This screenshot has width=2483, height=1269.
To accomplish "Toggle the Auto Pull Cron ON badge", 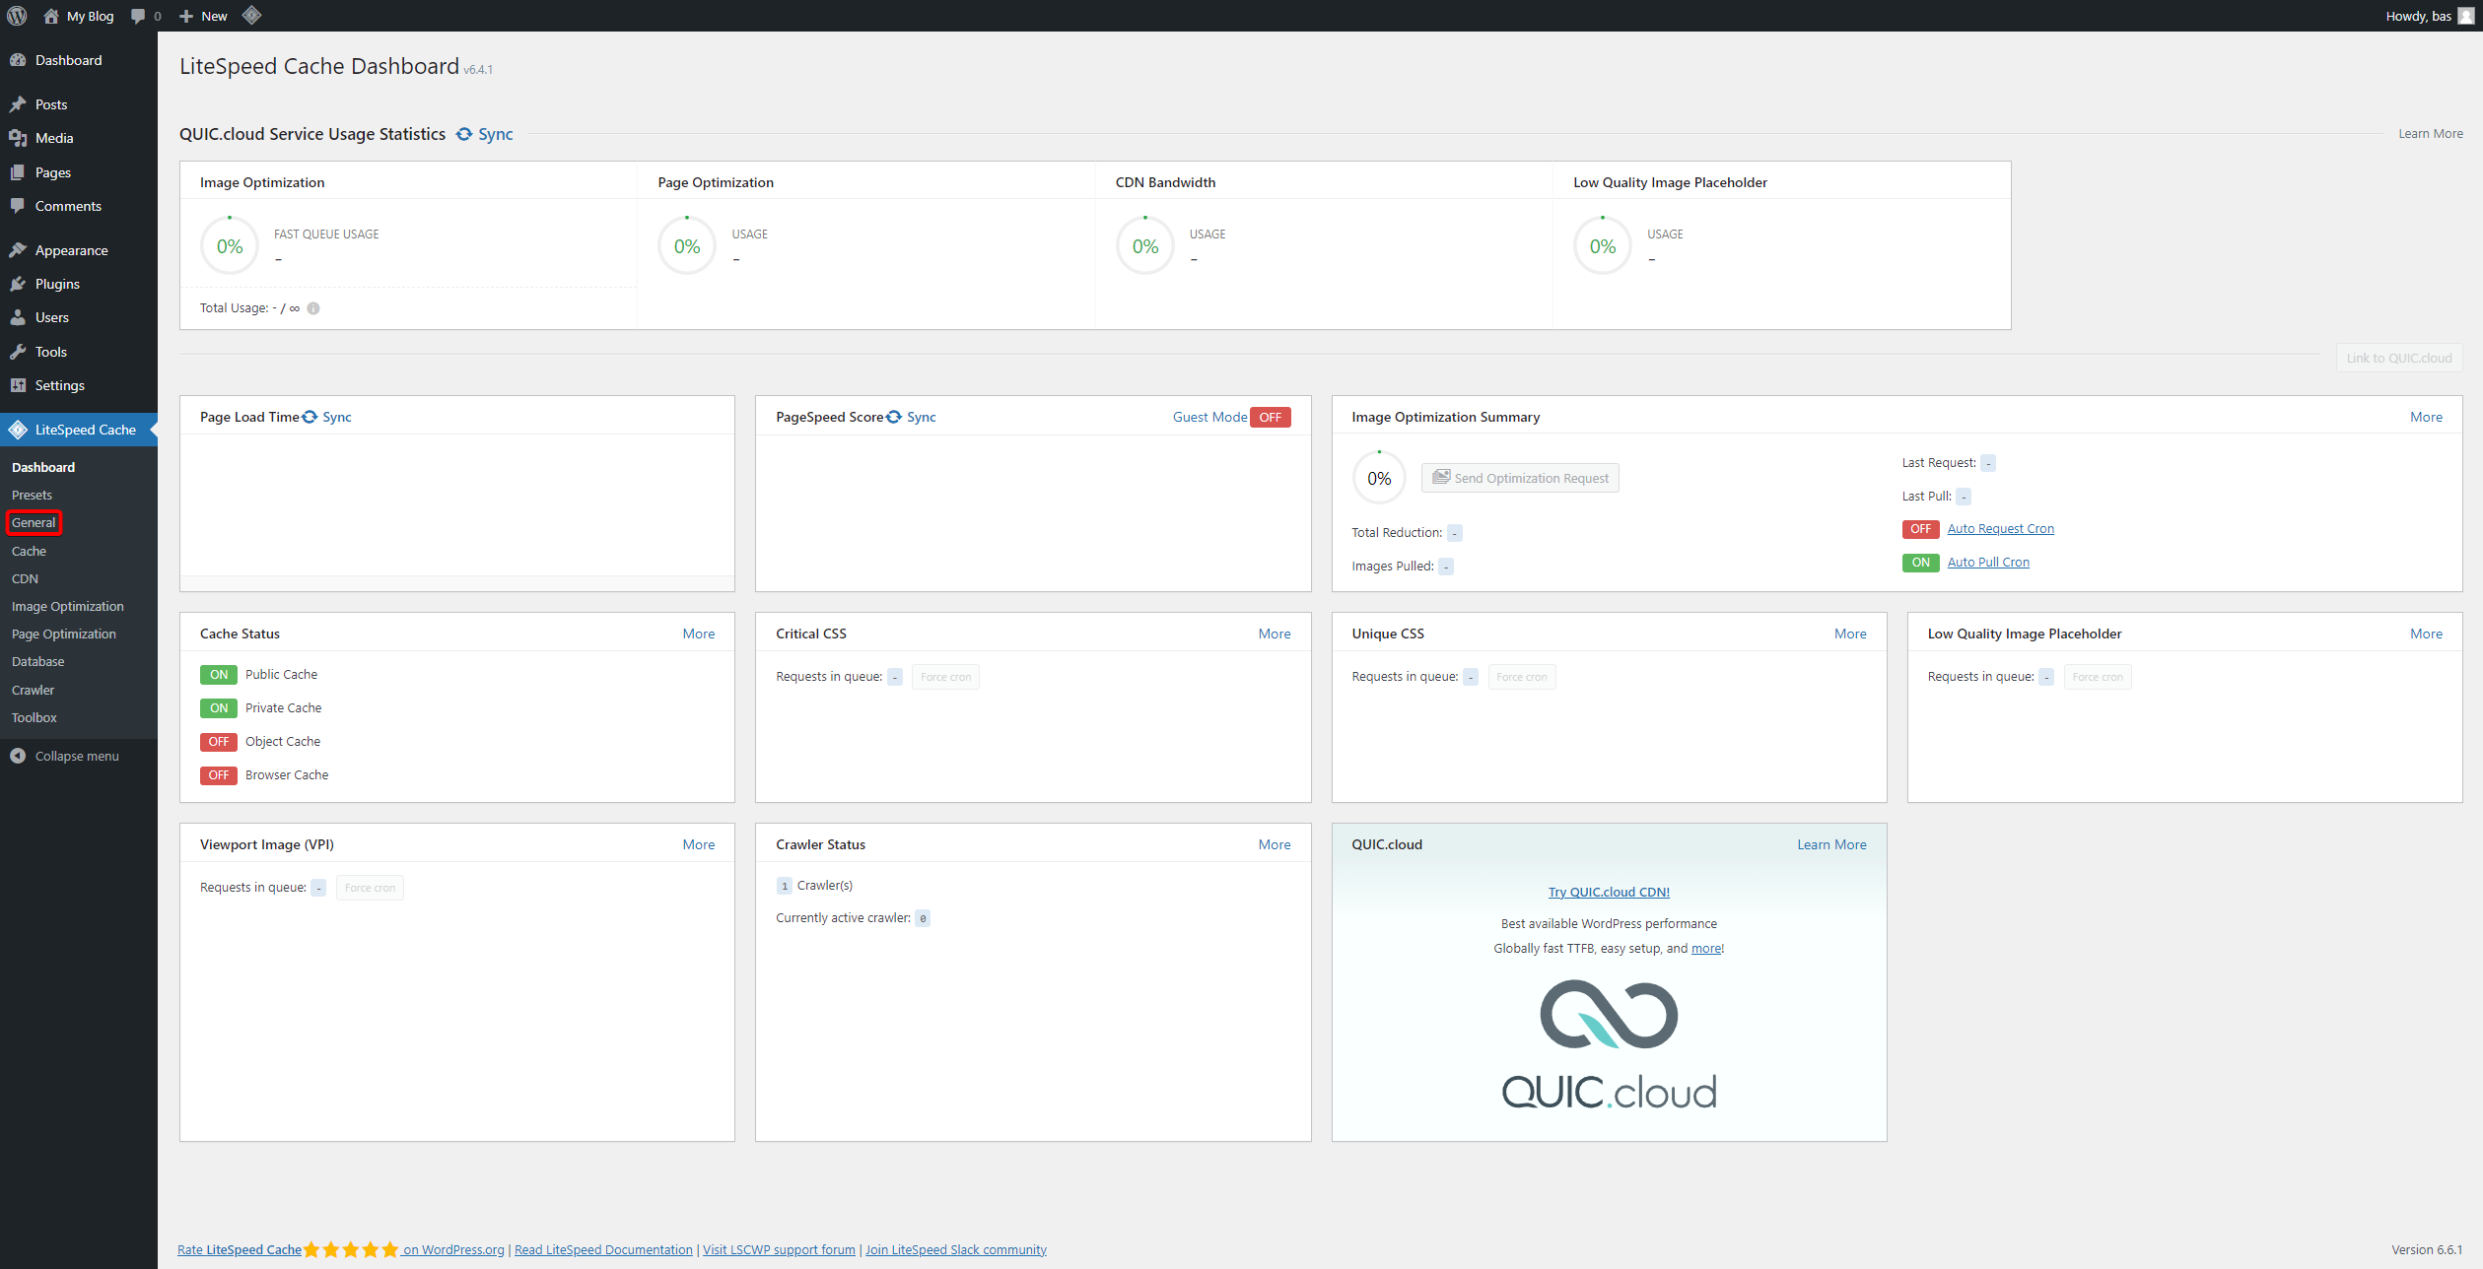I will coord(1920,563).
